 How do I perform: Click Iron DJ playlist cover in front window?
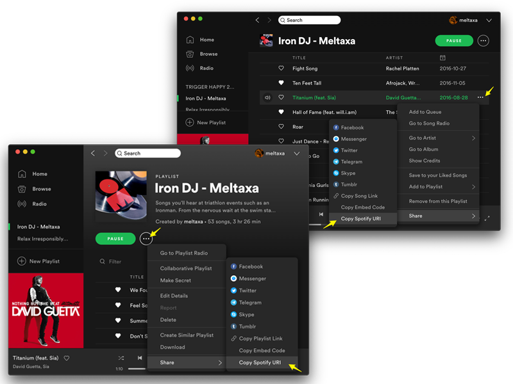[121, 195]
